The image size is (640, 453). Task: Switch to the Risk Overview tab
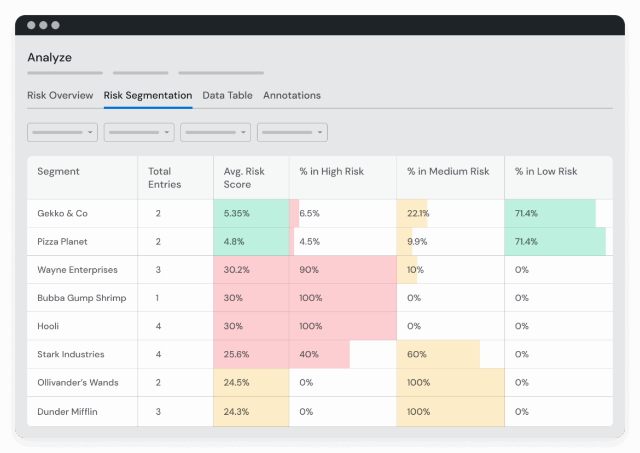tap(60, 96)
